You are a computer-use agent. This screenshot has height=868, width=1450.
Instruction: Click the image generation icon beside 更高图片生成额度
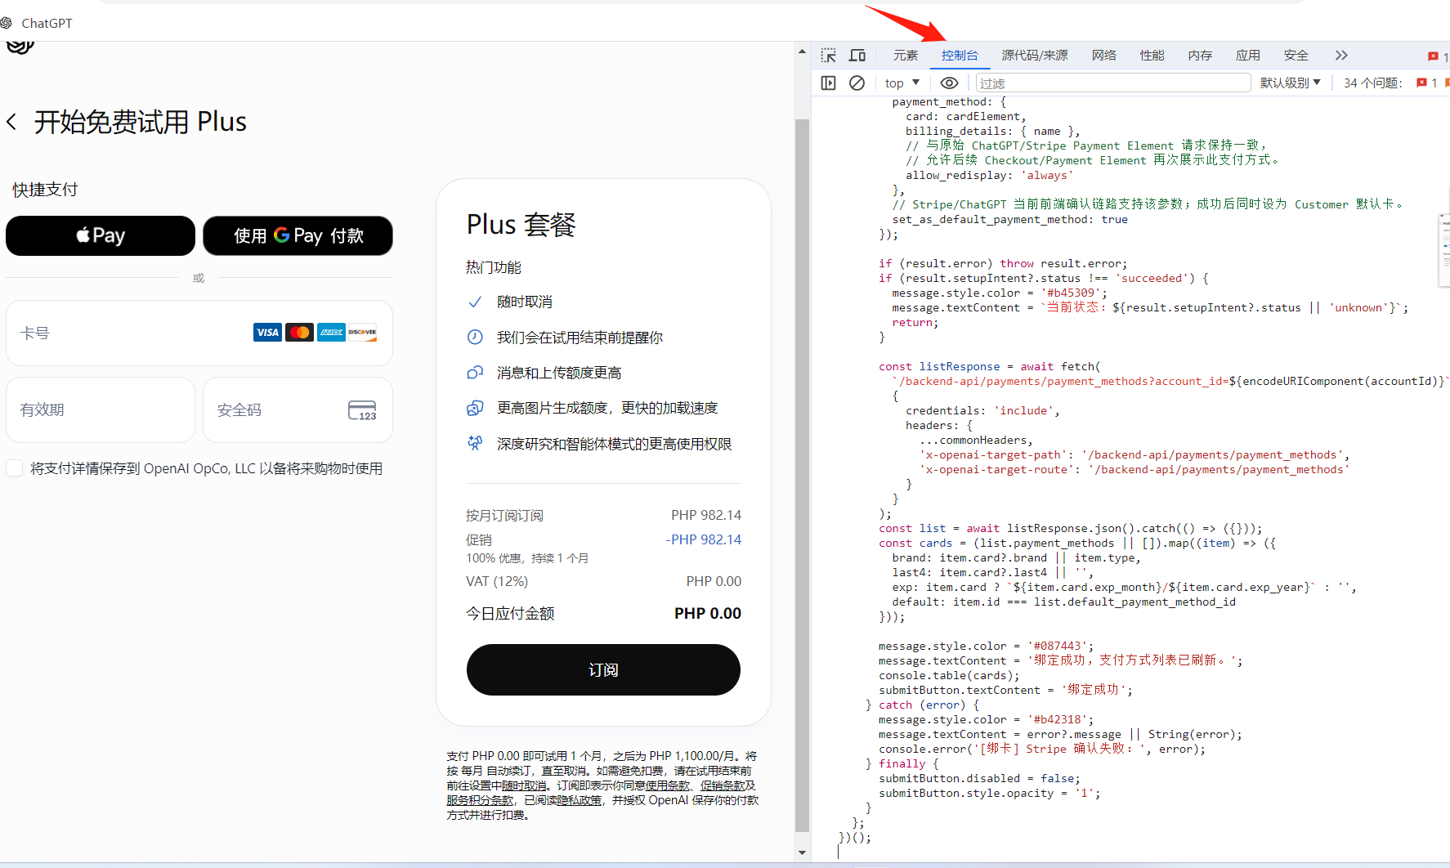pyautogui.click(x=475, y=408)
